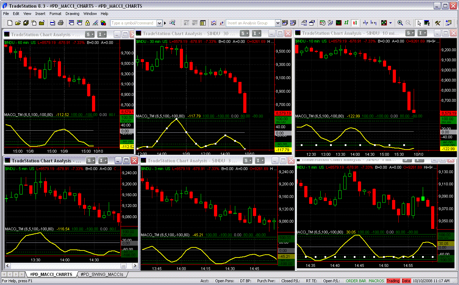
Task: Create a new window with the blank-page icon
Action: 10,23
